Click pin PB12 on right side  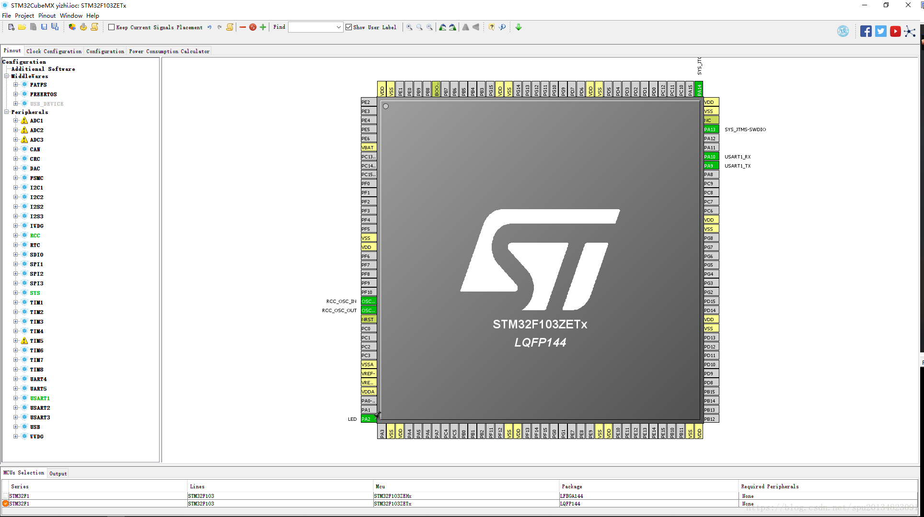tap(711, 419)
